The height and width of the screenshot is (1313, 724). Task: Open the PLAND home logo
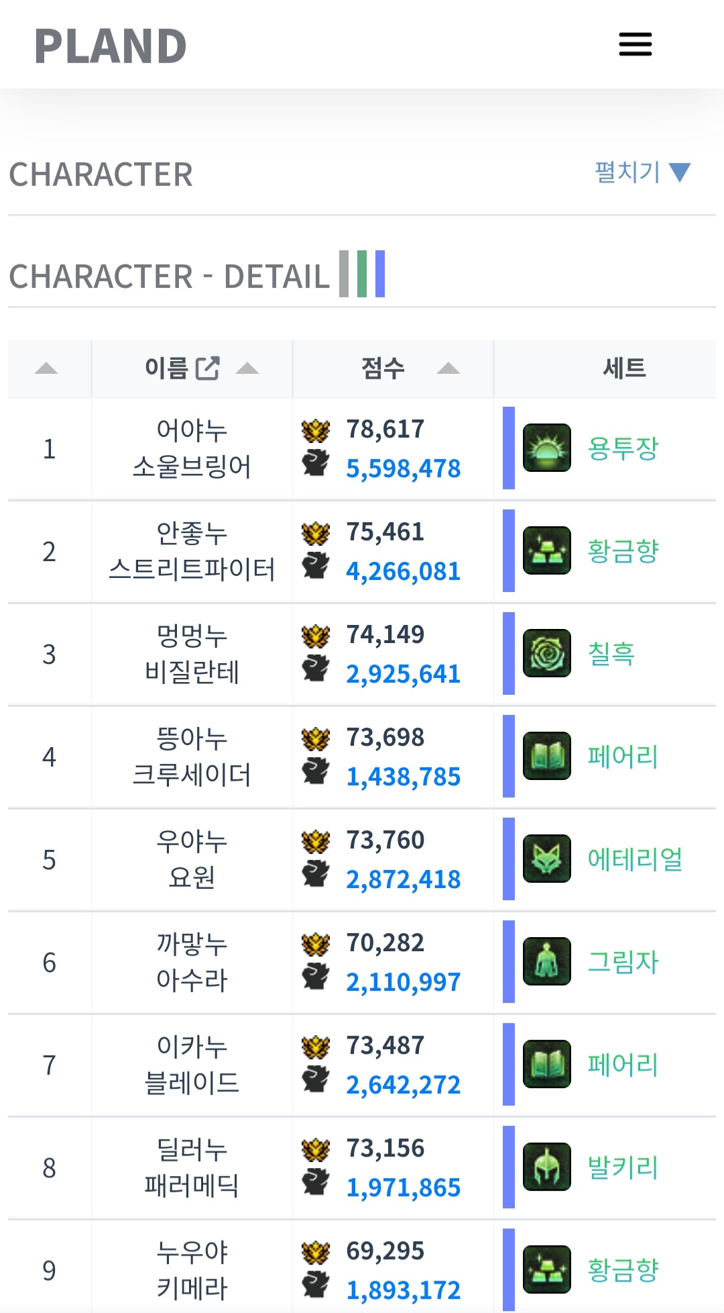pyautogui.click(x=111, y=46)
